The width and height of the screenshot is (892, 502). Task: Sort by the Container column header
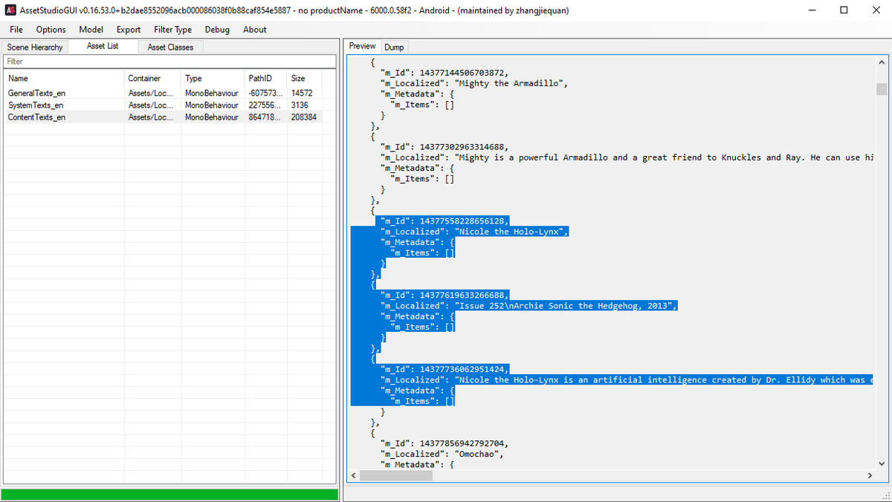click(x=152, y=78)
